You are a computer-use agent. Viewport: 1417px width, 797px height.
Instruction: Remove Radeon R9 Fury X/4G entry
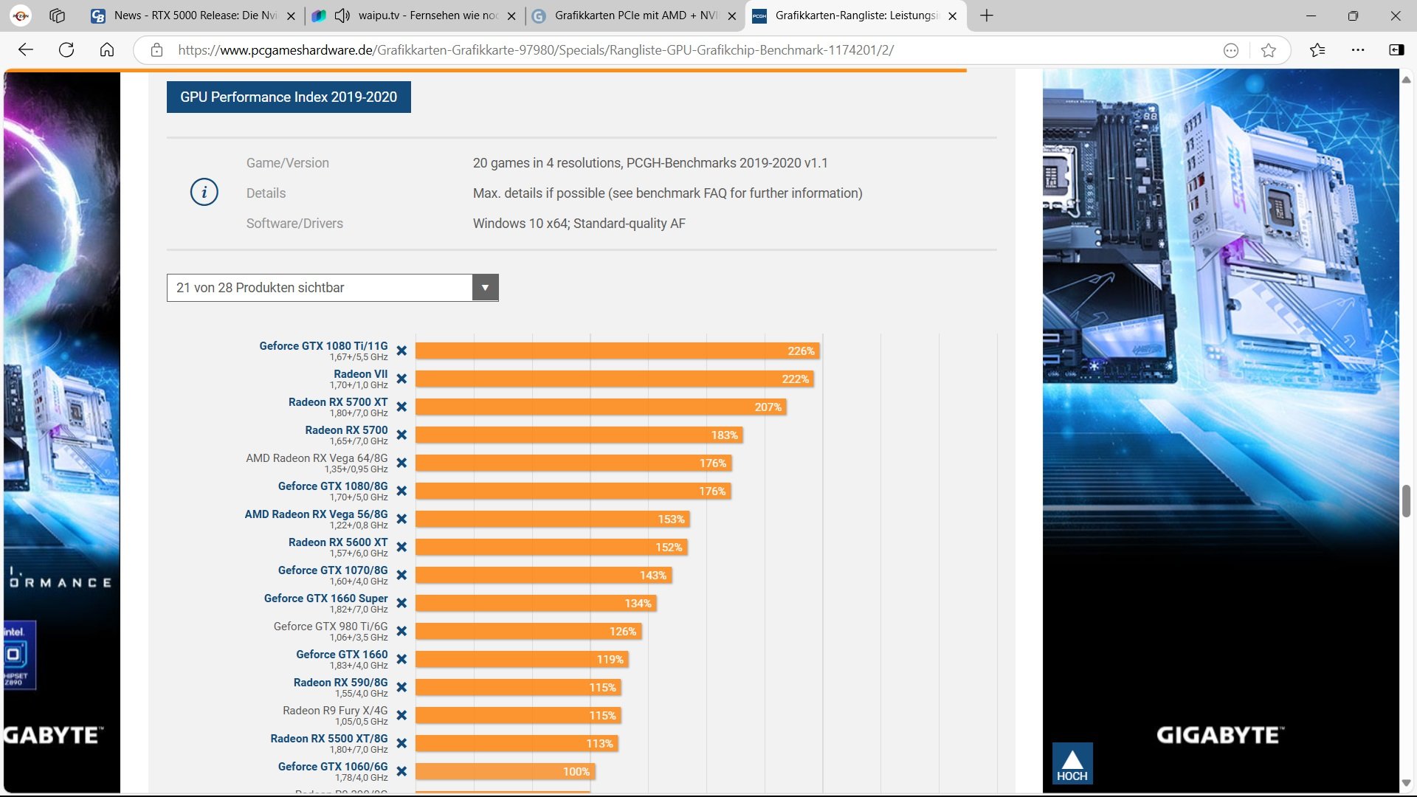401,716
